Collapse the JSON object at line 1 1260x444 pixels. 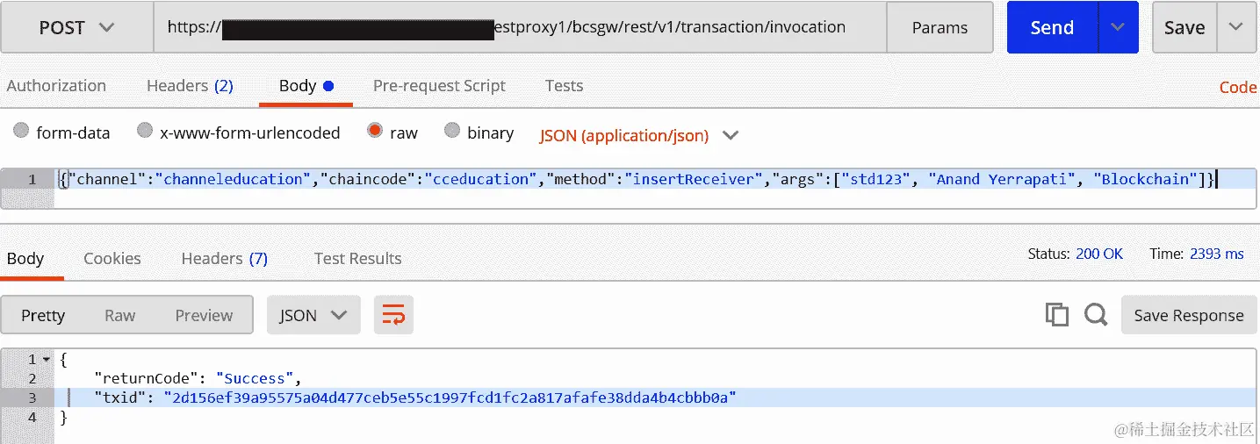46,360
